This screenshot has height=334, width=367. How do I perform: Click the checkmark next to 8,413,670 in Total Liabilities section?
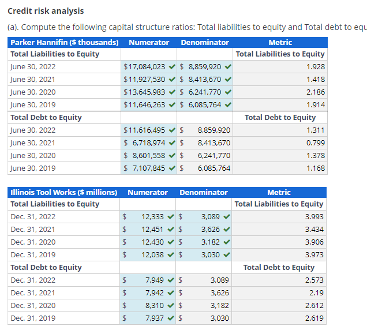pos(228,80)
